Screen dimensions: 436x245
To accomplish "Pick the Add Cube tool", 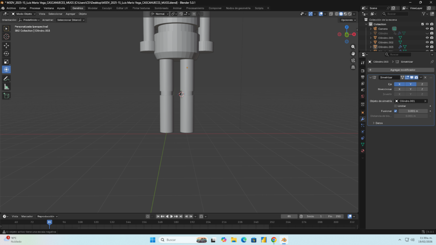I will pos(6,96).
